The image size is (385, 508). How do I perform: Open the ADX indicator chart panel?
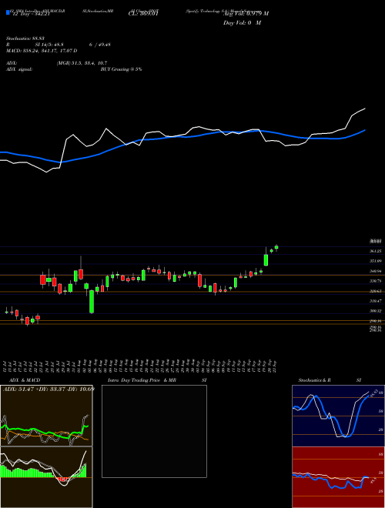[x=46, y=416]
